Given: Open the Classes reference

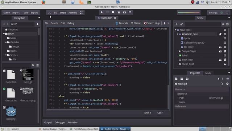Looking at the screenshot, I should point(136,23).
